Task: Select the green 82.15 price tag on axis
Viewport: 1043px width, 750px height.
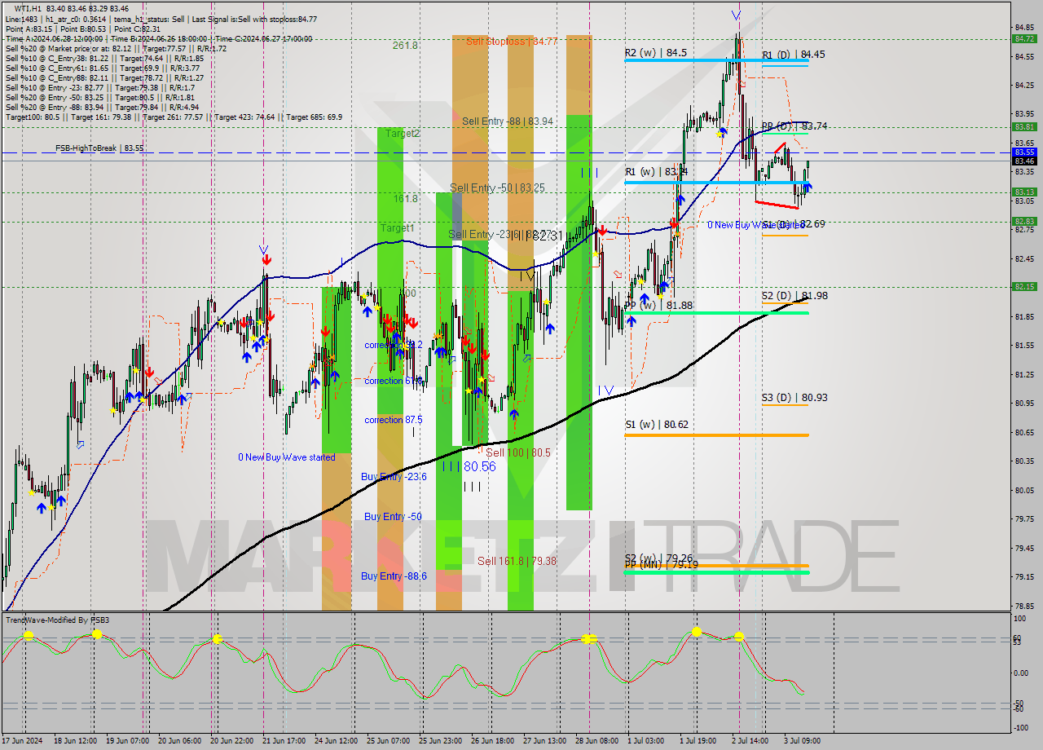Action: click(x=1024, y=286)
